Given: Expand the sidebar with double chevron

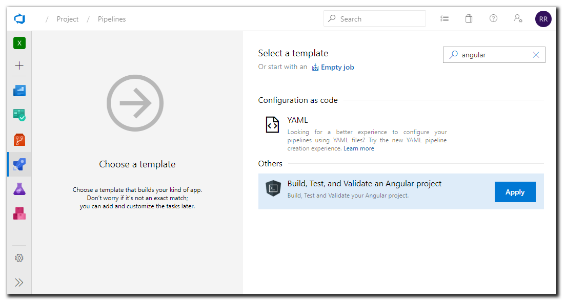Looking at the screenshot, I should pos(19,283).
